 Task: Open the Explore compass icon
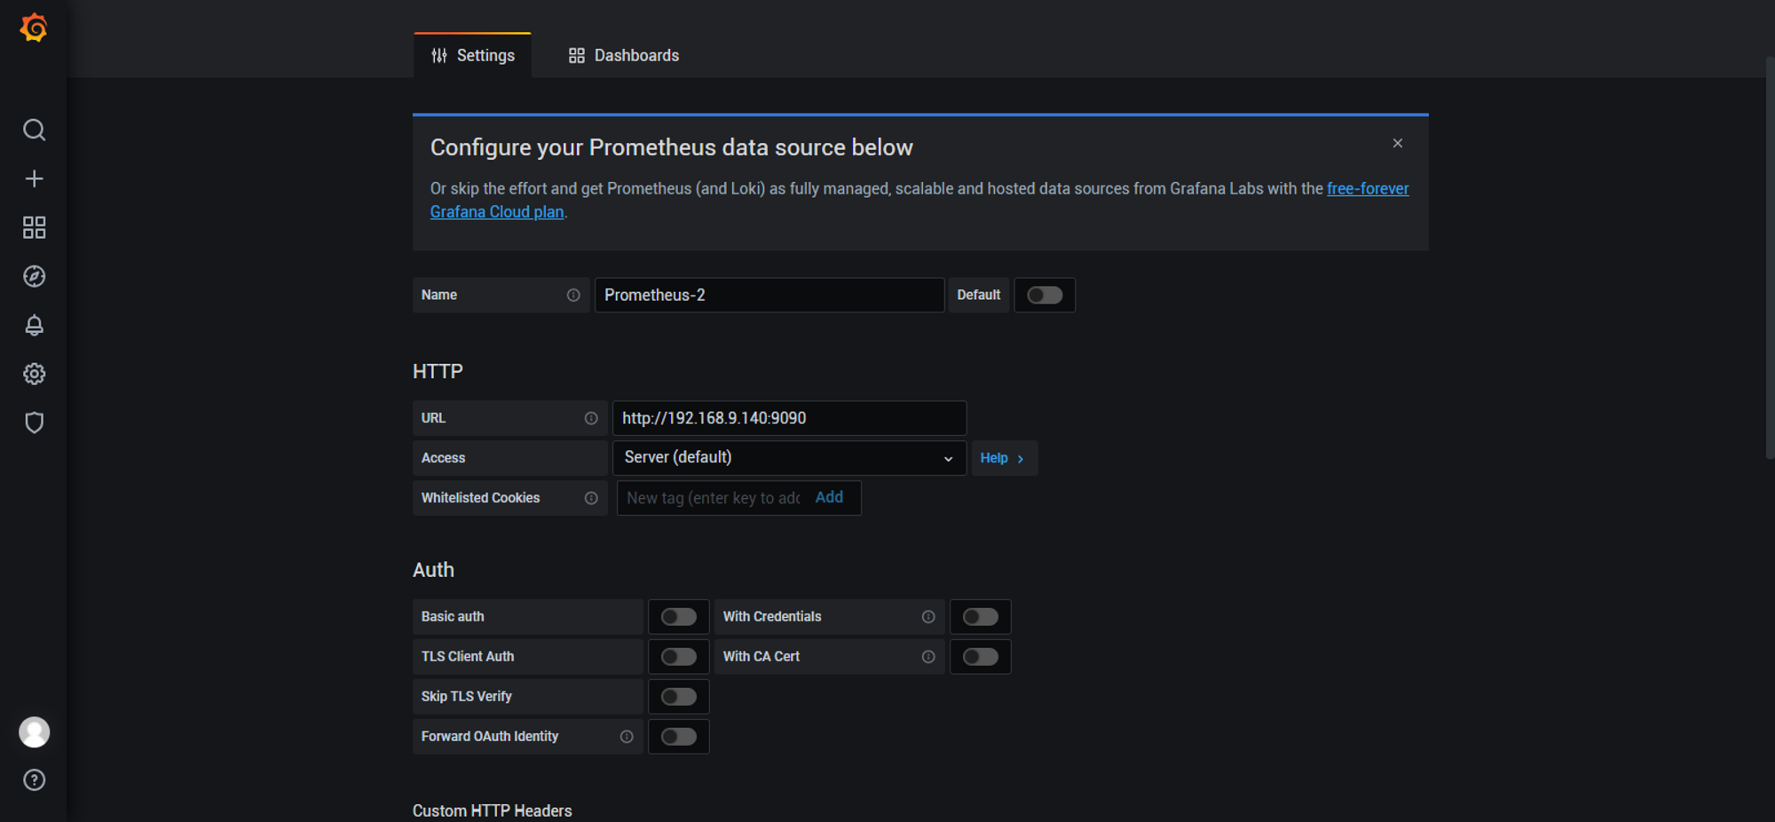tap(34, 277)
